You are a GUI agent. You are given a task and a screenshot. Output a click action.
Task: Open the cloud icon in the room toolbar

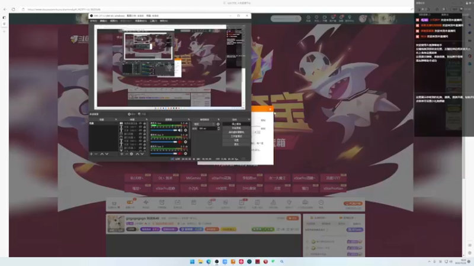[305, 202]
